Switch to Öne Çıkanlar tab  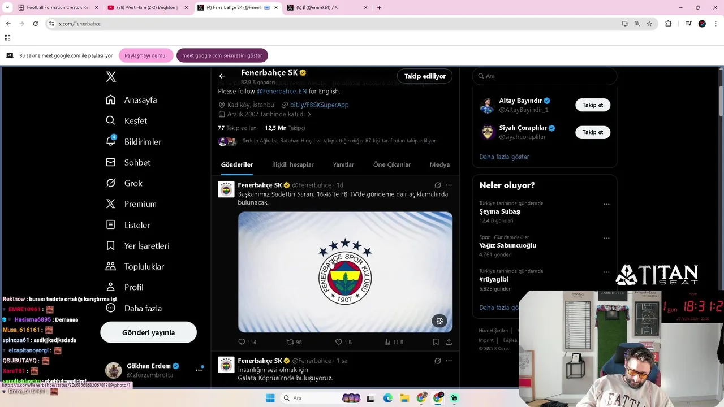tap(392, 164)
